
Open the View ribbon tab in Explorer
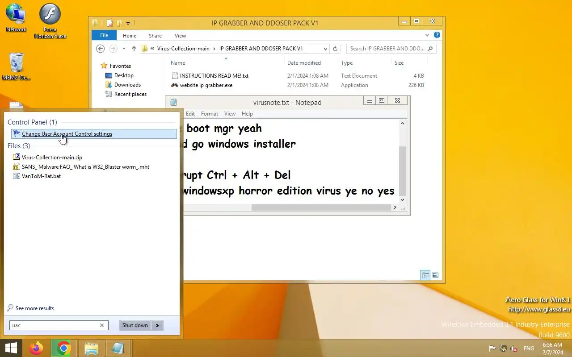tap(181, 36)
